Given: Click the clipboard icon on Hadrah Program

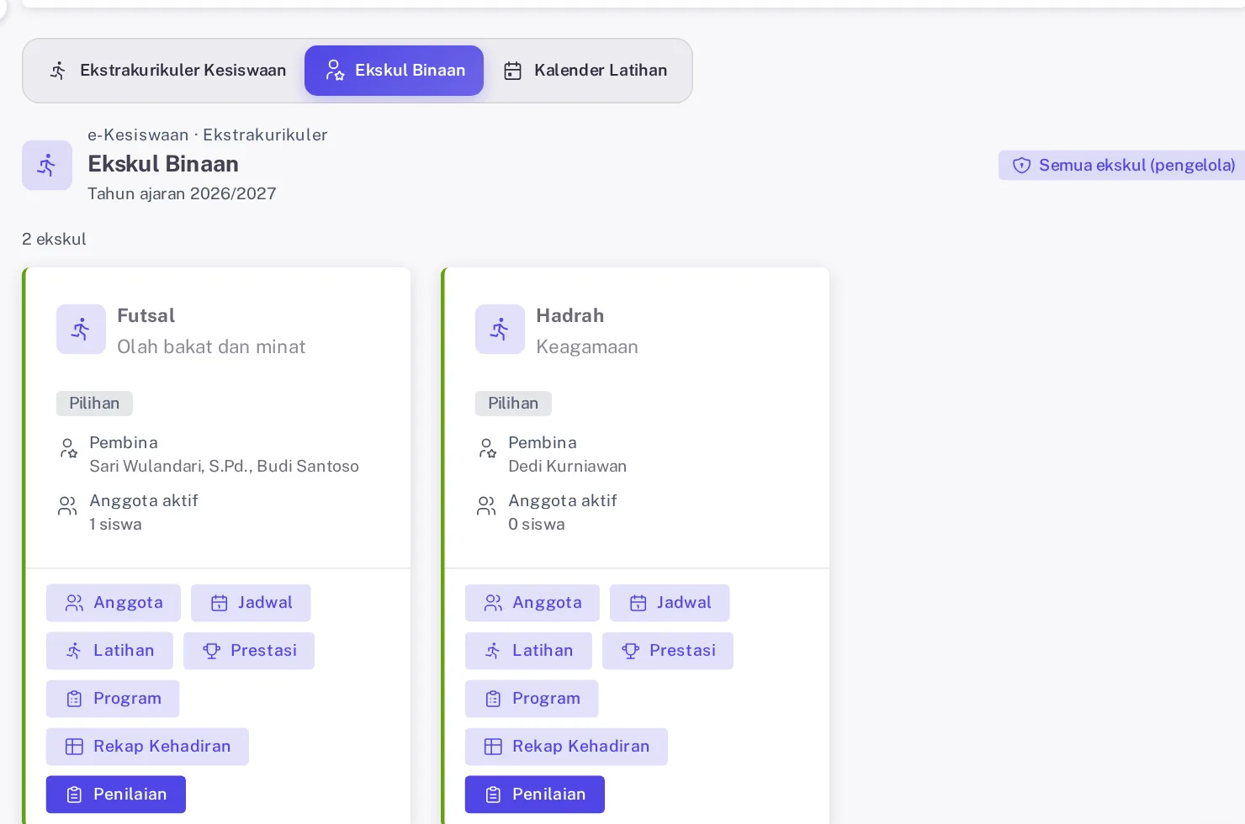Looking at the screenshot, I should click(x=493, y=699).
